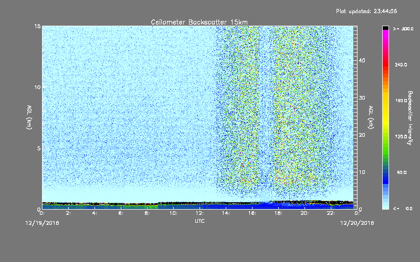Click the '<= 0.0' colorbar minimum label

coord(403,208)
